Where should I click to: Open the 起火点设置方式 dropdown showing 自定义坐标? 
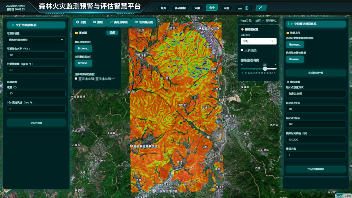pos(316,94)
